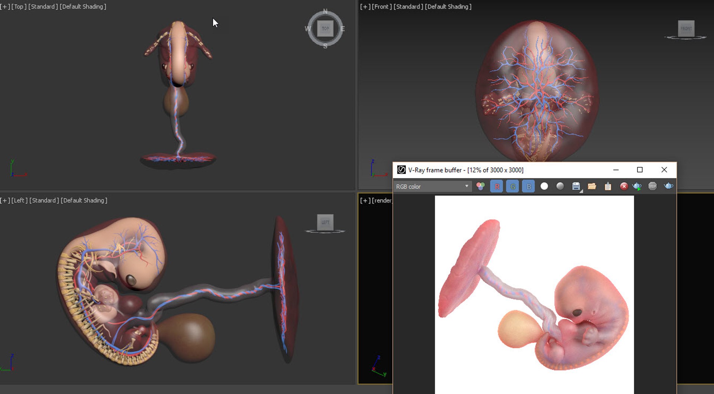Screen dimensions: 714x394
Task: Start interactive rendering with green-arrow teapot
Action: [637, 186]
